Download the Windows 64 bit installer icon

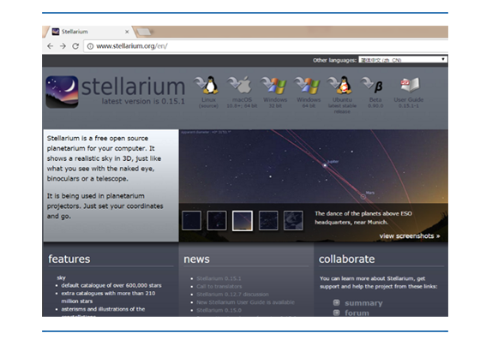(x=308, y=85)
